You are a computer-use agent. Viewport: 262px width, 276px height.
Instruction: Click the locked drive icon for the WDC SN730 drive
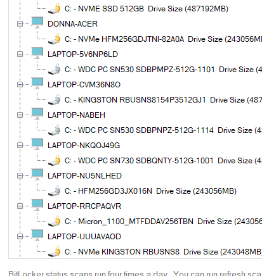coord(55,160)
